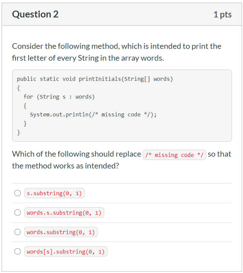The height and width of the screenshot is (273, 243).
Task: Click the 'Which of the following should replace' text
Action: coord(77,154)
